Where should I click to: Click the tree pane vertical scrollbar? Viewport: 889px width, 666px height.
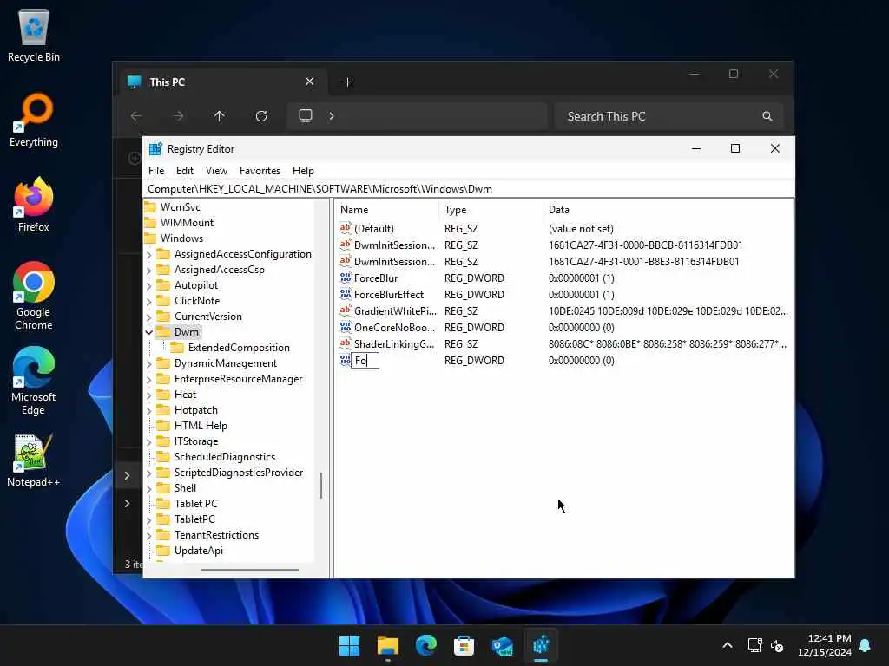click(321, 486)
